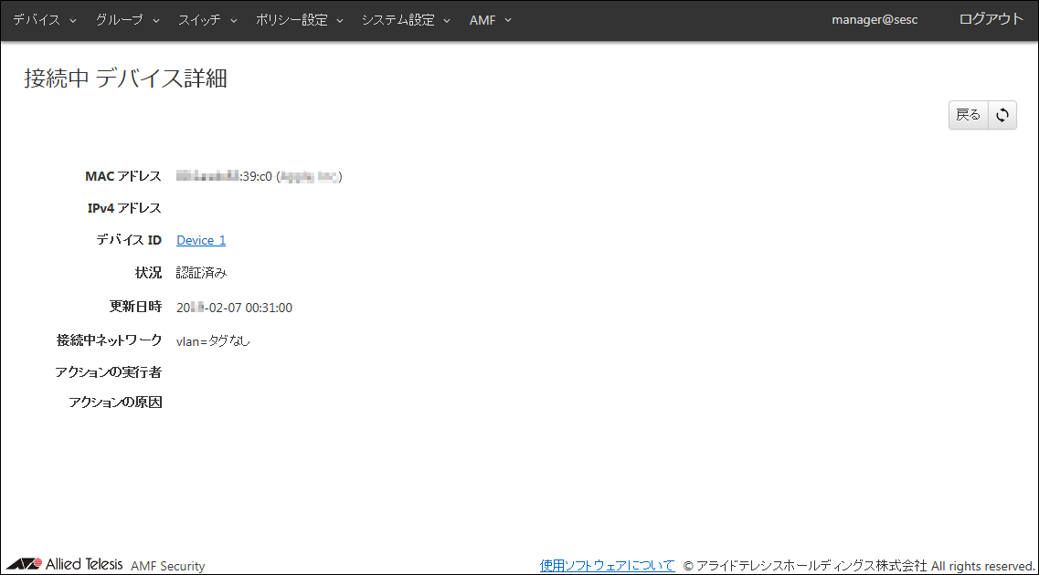Viewport: 1039px width, 575px height.
Task: Click the 戻る back button
Action: coord(968,115)
